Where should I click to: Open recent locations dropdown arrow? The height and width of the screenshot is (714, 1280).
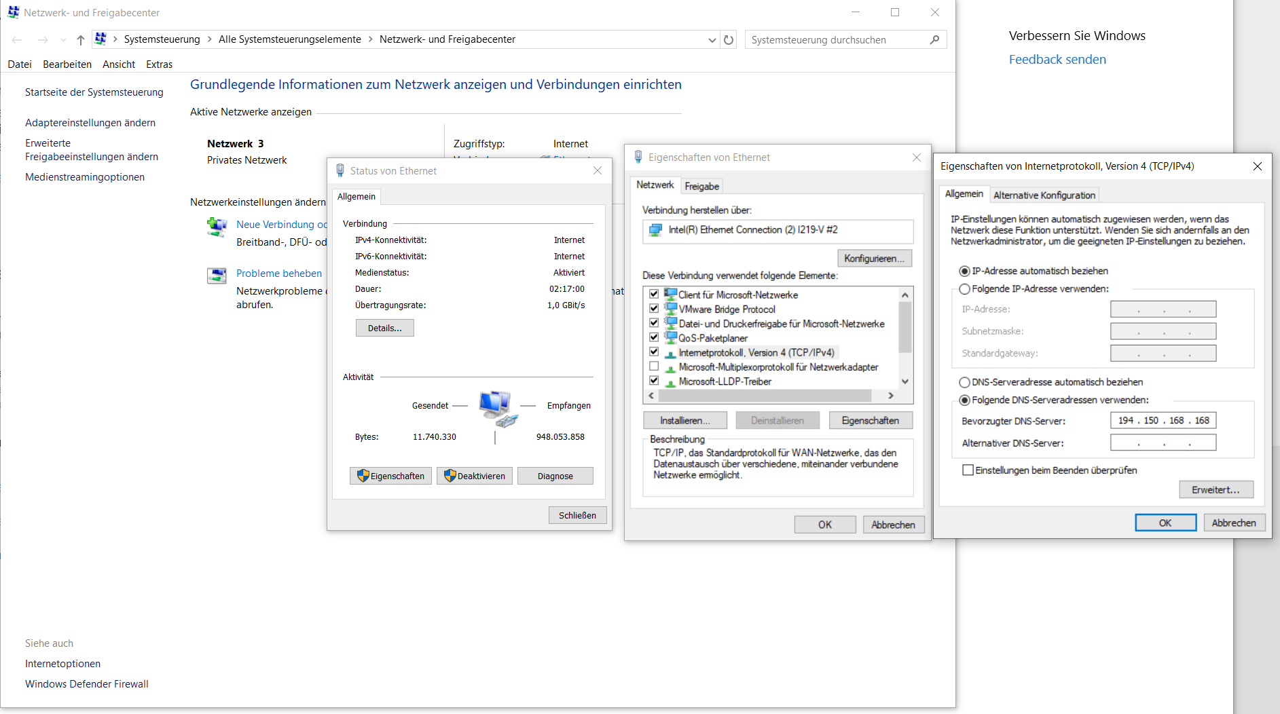point(63,40)
